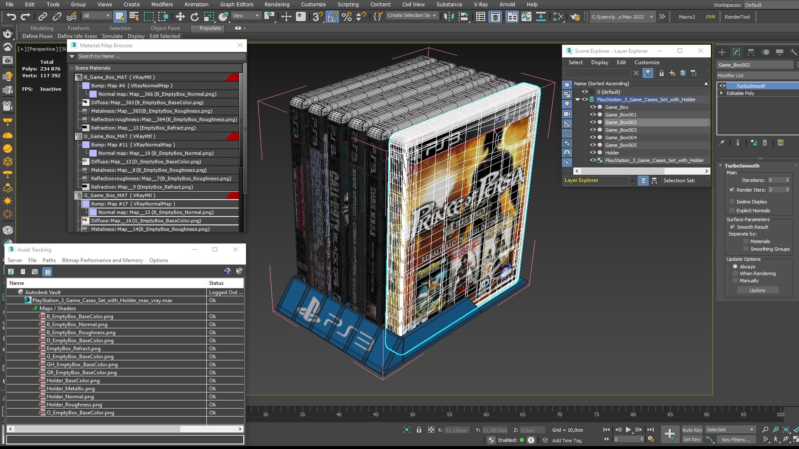Open the Layer Explorer dropdown

[632, 180]
